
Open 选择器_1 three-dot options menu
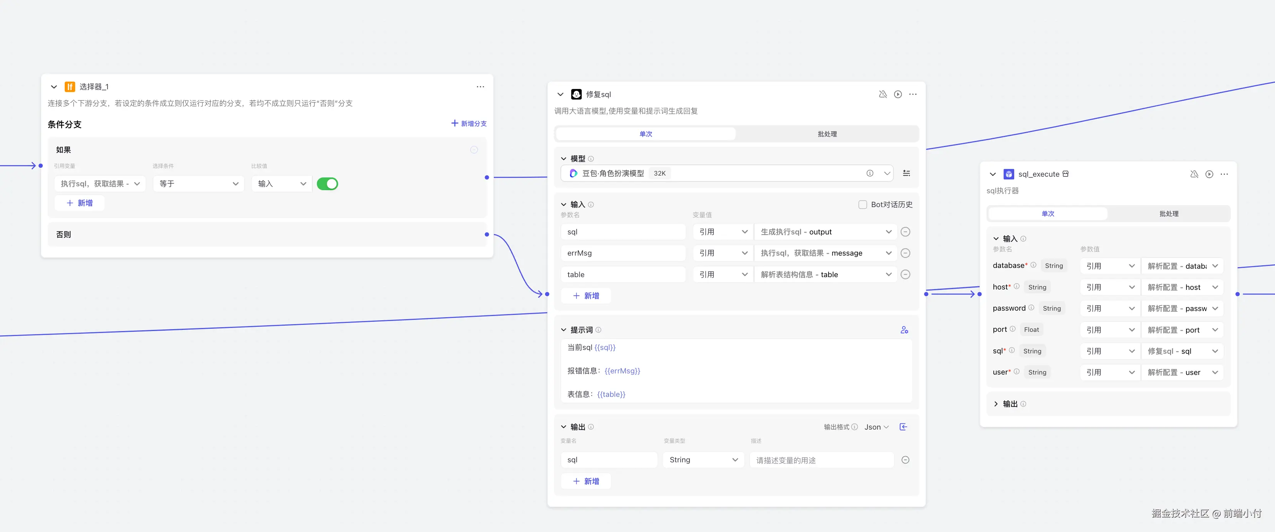point(480,87)
